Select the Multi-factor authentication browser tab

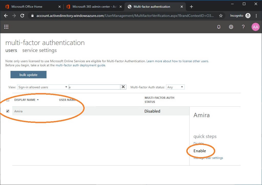point(155,7)
